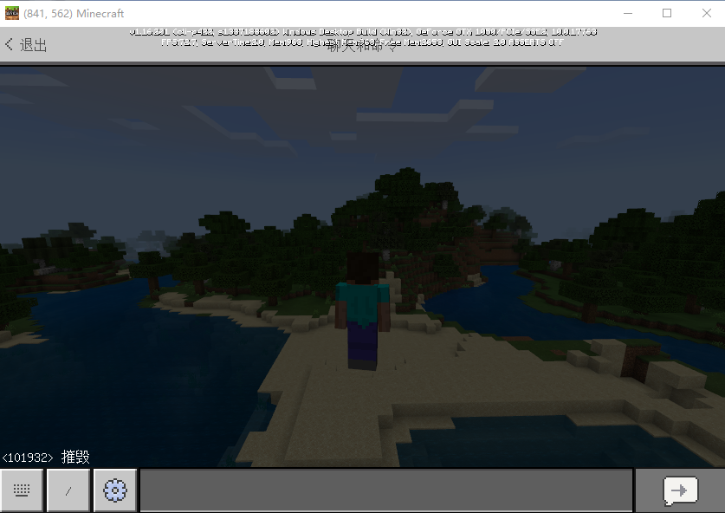725x513 pixels.
Task: Click the 退出 back button
Action: pyautogui.click(x=26, y=45)
